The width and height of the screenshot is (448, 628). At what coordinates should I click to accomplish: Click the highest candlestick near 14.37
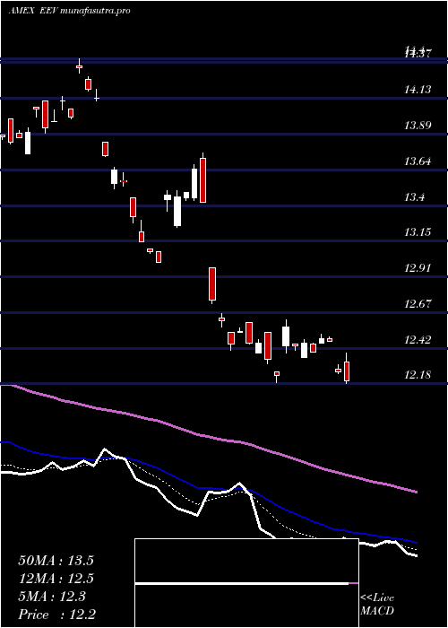click(79, 66)
